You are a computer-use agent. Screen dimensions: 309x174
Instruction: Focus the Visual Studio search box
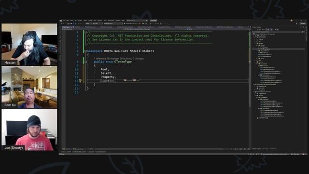137,20
